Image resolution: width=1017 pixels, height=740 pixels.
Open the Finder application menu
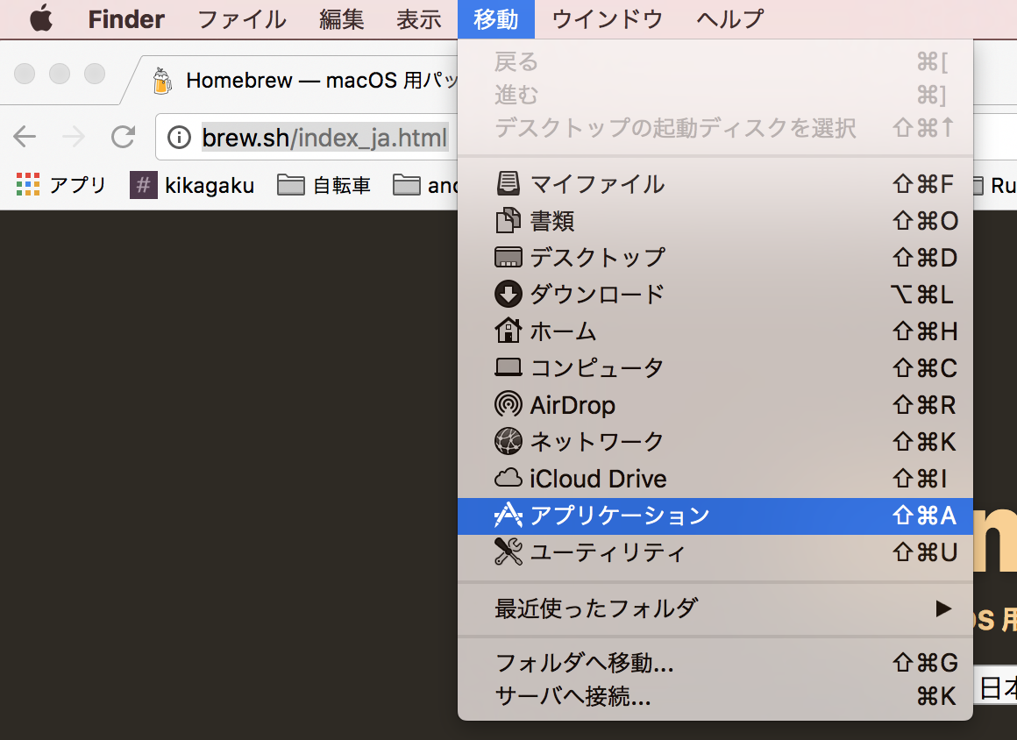click(126, 19)
